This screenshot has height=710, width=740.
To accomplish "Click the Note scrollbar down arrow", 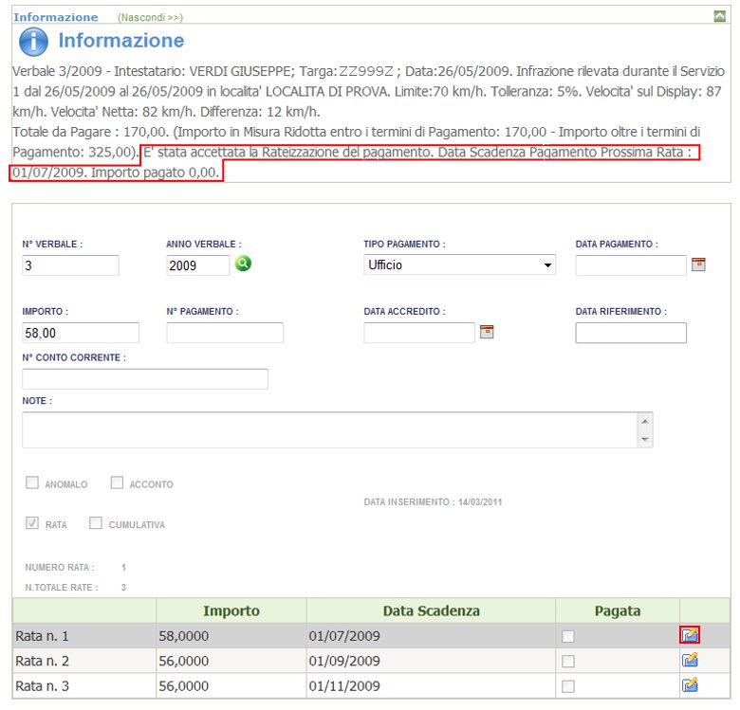I will [645, 440].
